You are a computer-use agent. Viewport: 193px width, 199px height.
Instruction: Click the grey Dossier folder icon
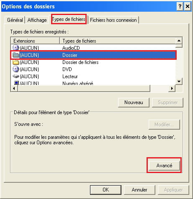(16, 55)
